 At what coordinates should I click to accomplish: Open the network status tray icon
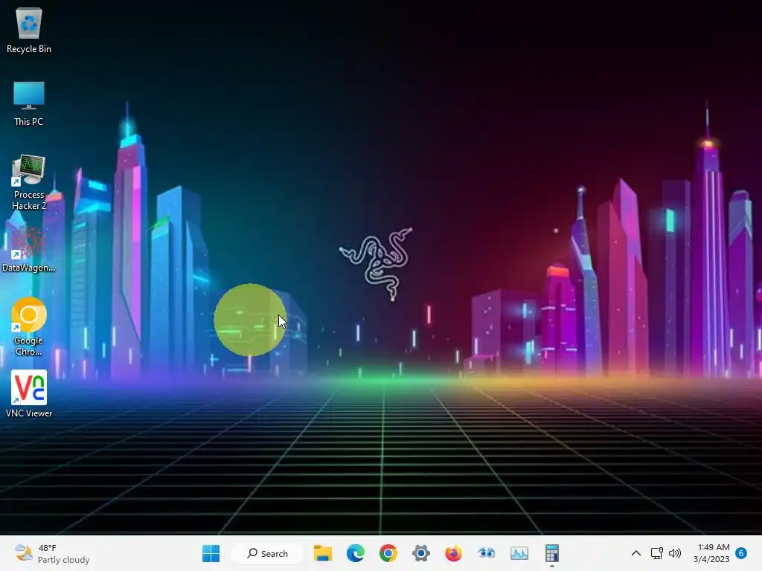click(x=656, y=553)
